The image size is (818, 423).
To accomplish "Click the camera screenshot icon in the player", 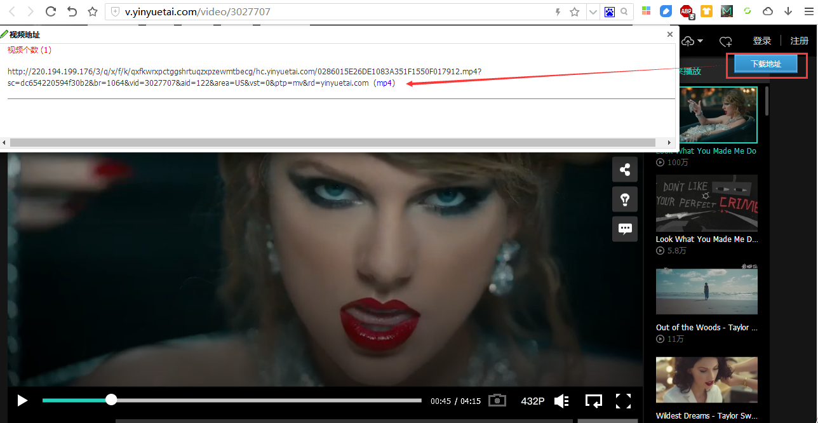I will [x=497, y=400].
